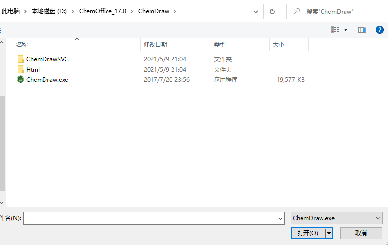
Task: Click navigation pane scrollbar down arrow
Action: click(2, 203)
